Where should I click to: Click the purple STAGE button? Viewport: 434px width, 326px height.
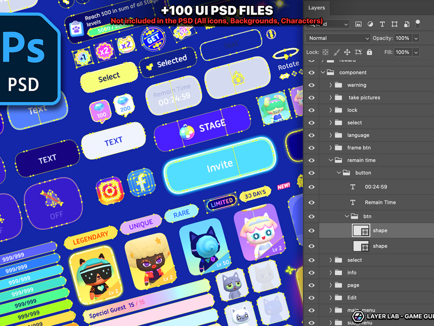[202, 128]
